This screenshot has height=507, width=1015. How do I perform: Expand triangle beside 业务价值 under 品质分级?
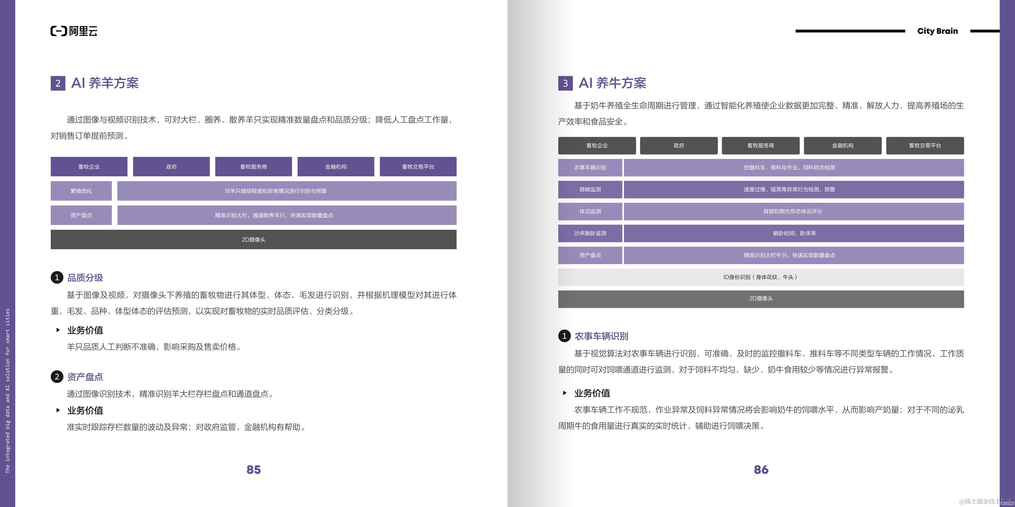[x=58, y=330]
